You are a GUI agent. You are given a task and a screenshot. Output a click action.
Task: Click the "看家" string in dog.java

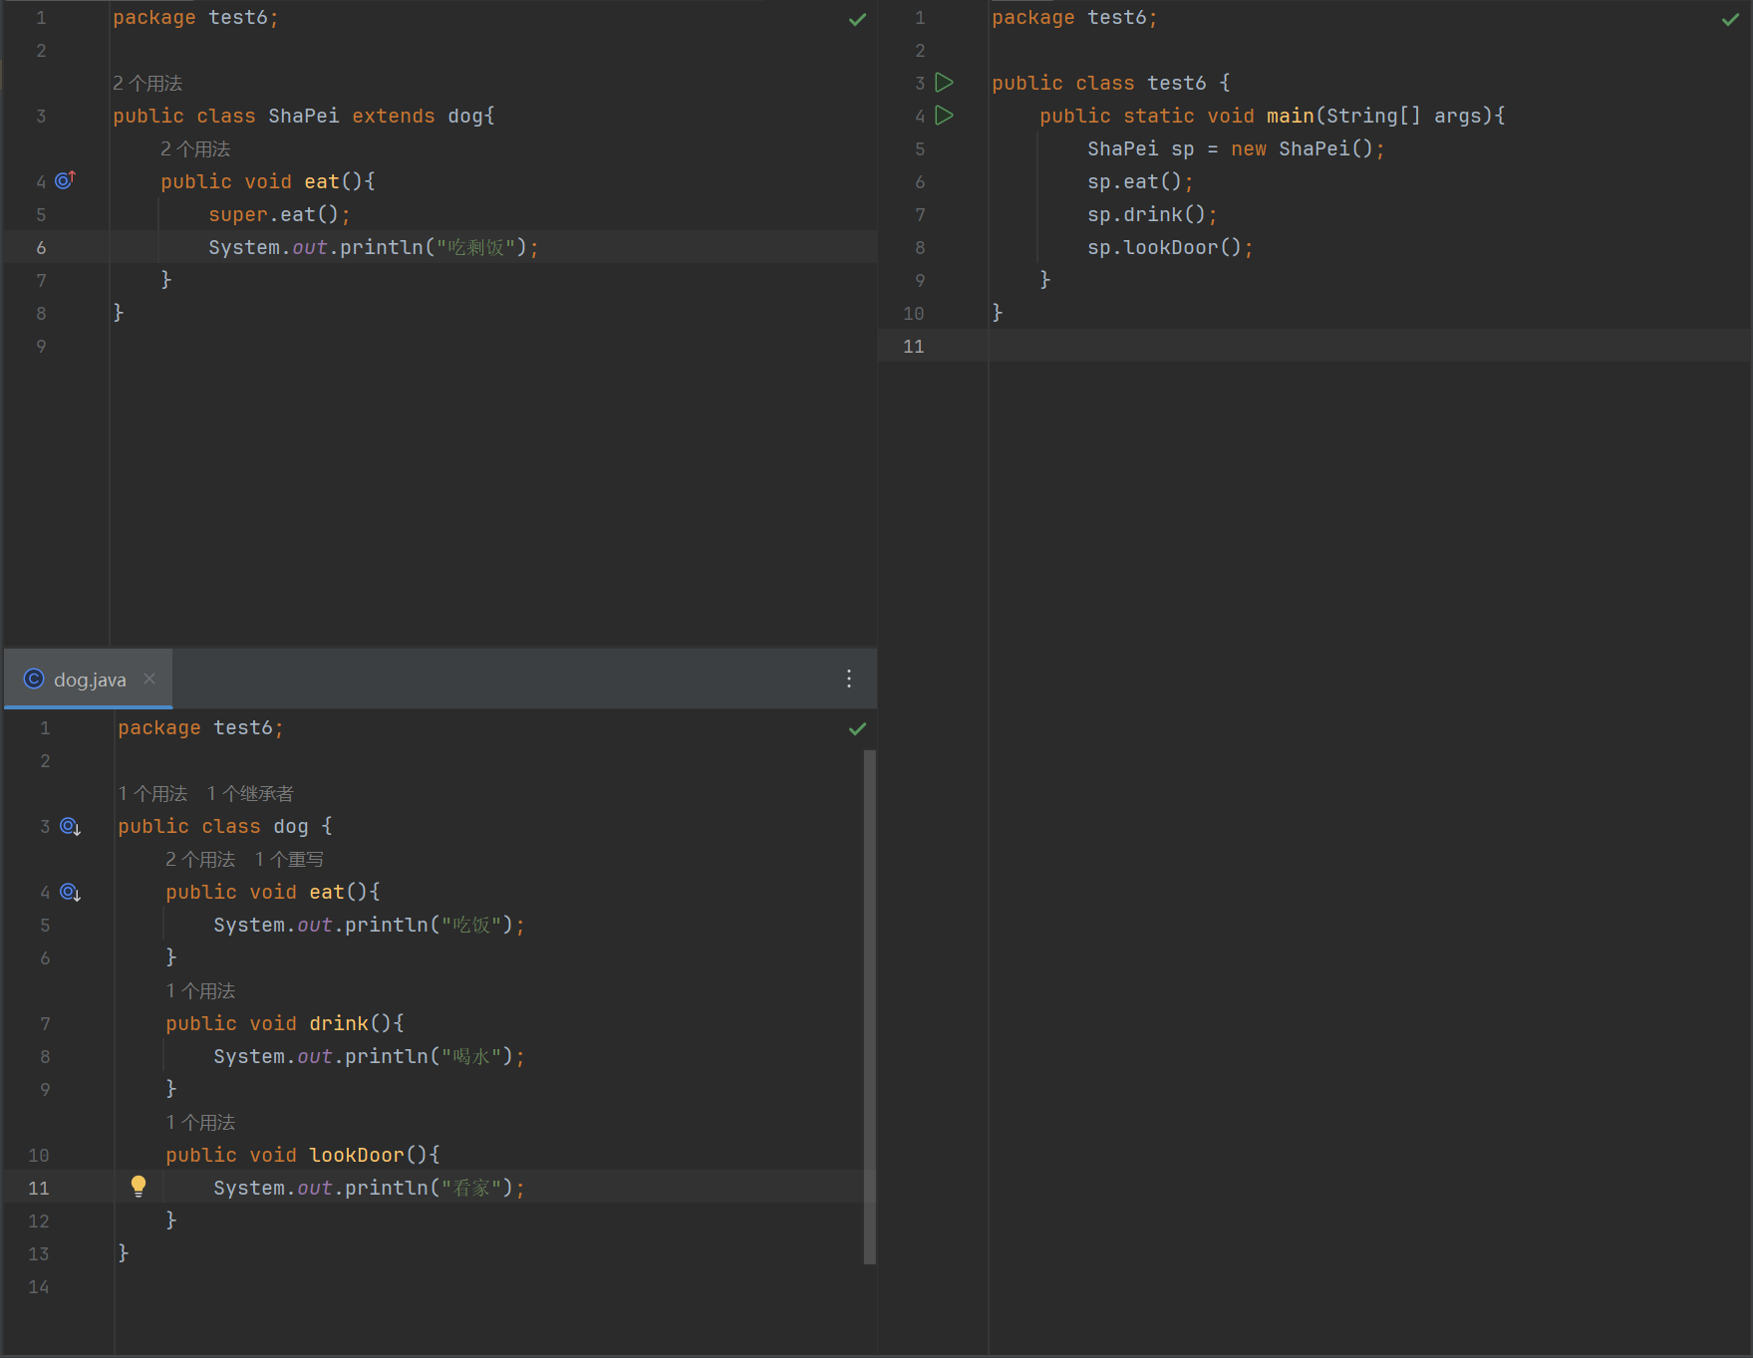click(x=471, y=1188)
